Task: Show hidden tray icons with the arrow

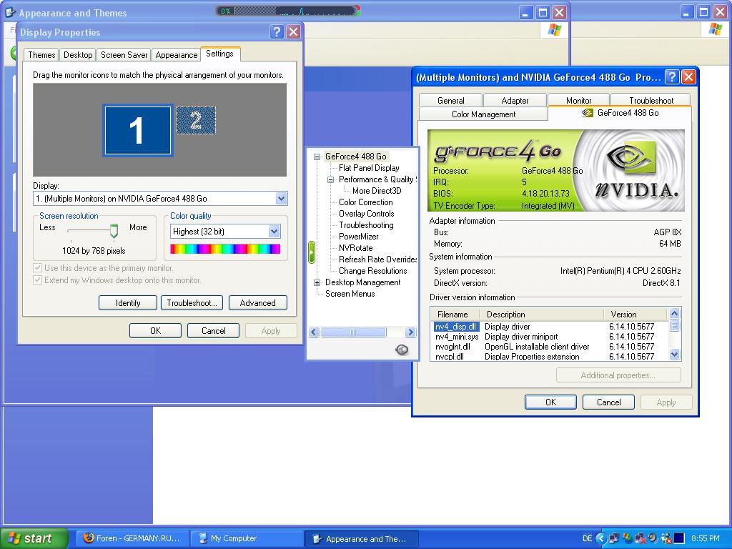Action: (x=601, y=538)
